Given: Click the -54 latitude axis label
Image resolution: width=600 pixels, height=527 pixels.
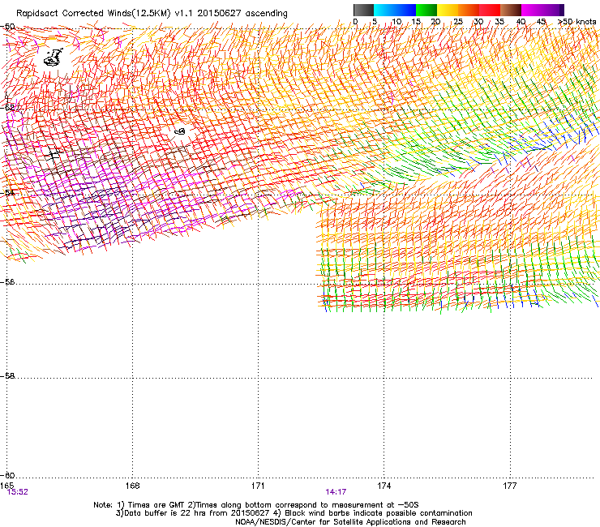Looking at the screenshot, I should (x=7, y=192).
